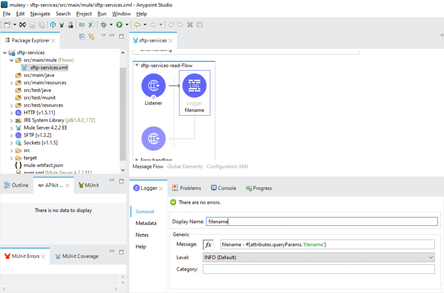Switch to the Console tab
The image size is (444, 293).
pyautogui.click(x=223, y=188)
